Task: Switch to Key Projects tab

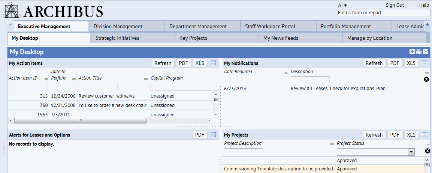Action: [x=217, y=38]
